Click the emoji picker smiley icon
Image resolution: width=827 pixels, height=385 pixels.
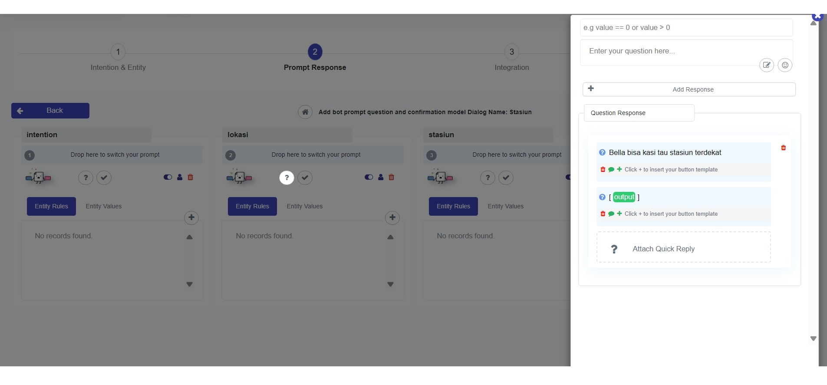coord(784,65)
